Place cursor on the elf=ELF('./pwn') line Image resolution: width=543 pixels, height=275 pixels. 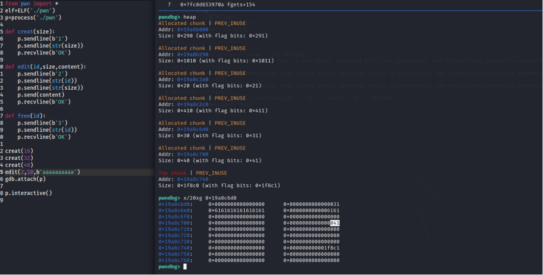click(x=30, y=10)
